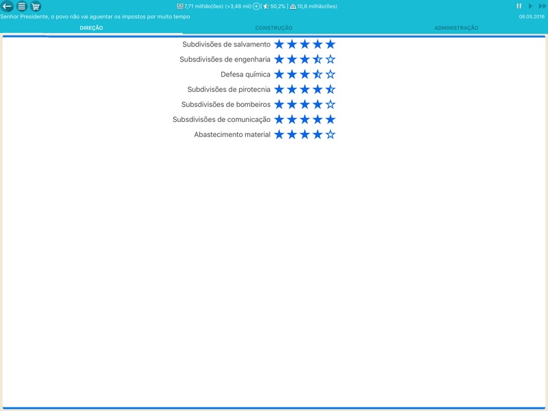Click first star of Subsdivisões de comunicação
Screen dimensions: 548x411
click(279, 119)
